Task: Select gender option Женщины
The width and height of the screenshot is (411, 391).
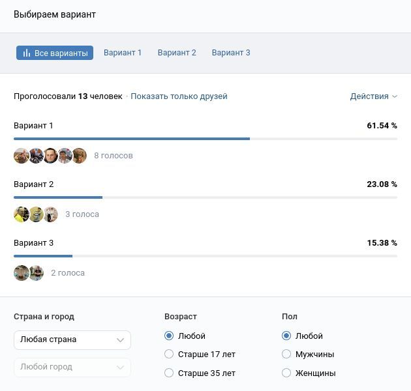Action: coord(286,373)
